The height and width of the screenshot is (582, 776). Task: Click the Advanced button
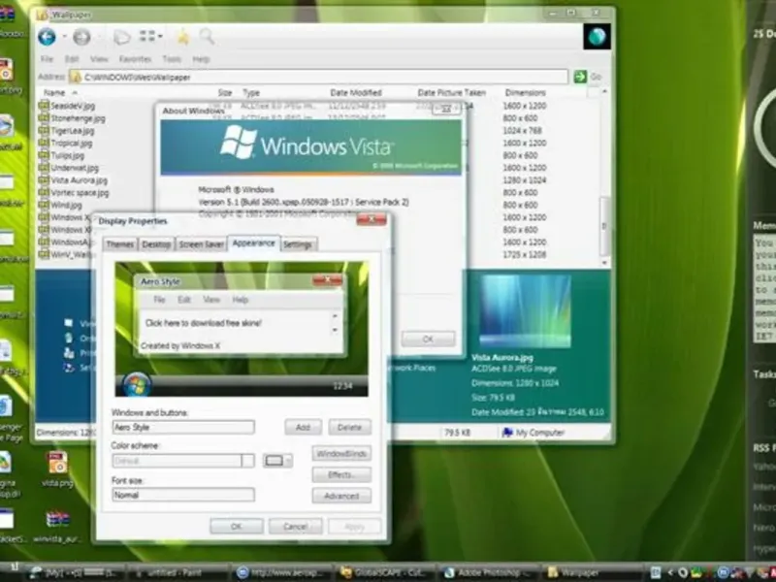(341, 496)
